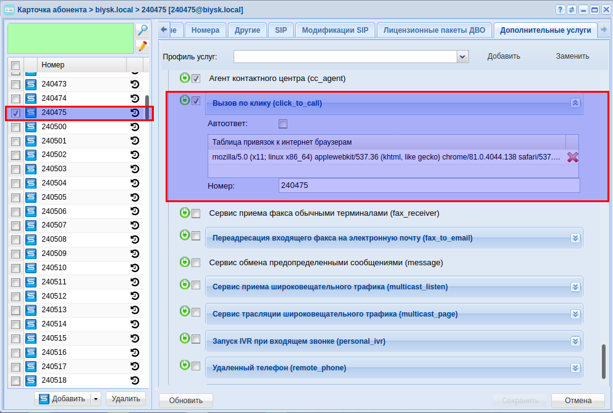613x413 pixels.
Task: Click the subscriber list vertical scrollbar
Action: (147, 108)
